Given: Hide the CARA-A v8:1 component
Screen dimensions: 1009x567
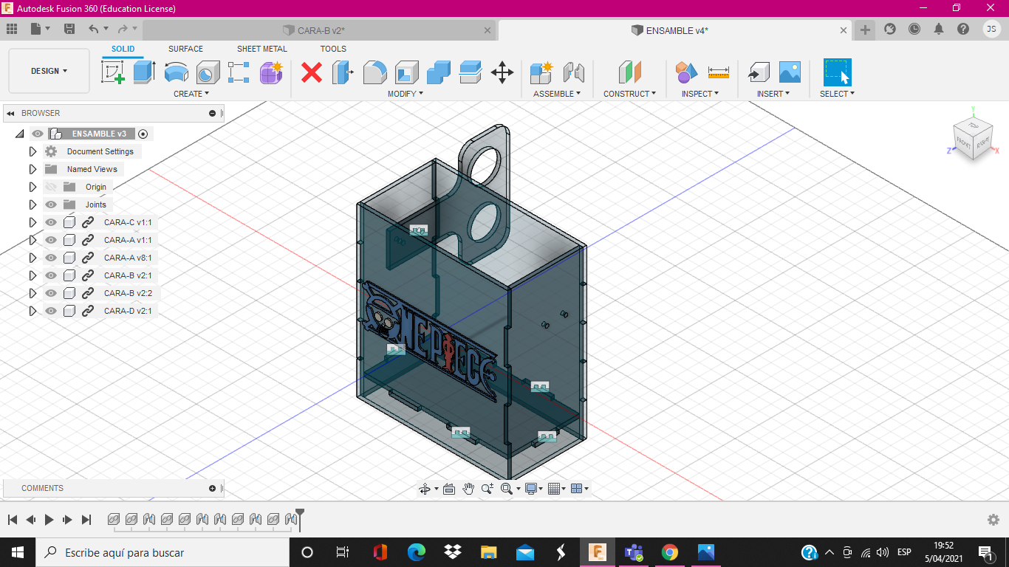Looking at the screenshot, I should [x=51, y=258].
